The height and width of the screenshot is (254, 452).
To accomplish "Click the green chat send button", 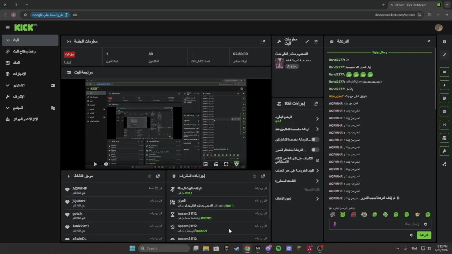I will pos(424,235).
